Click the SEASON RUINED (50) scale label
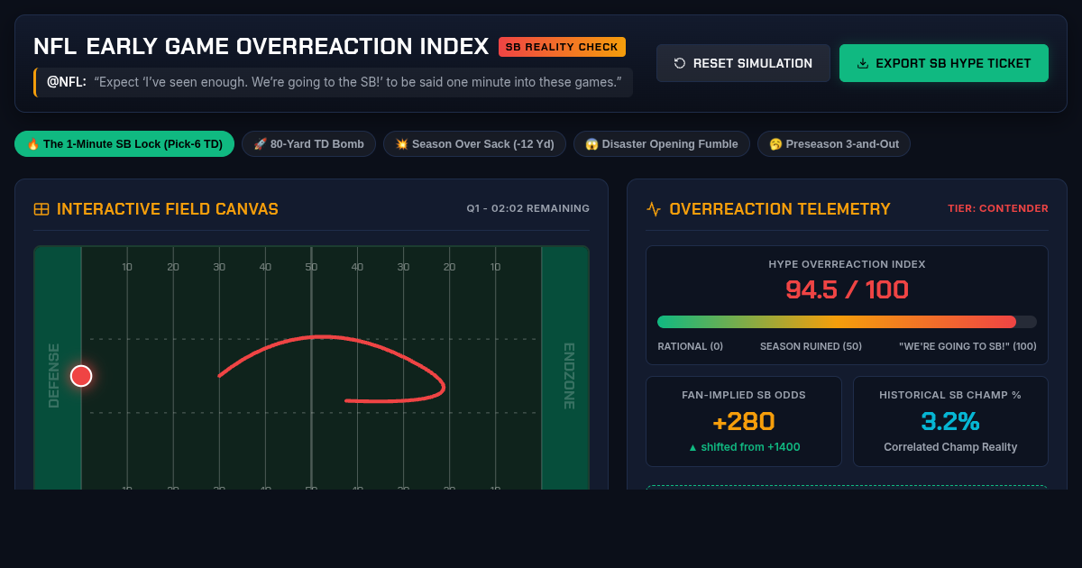Image resolution: width=1082 pixels, height=568 pixels. (811, 346)
